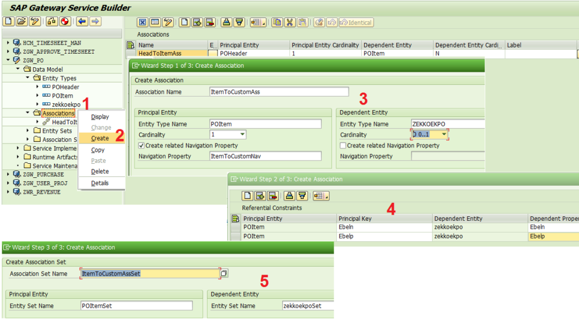Click the Append Row icon in Referential Constraints toolbar
This screenshot has width=579, height=327.
pos(260,196)
